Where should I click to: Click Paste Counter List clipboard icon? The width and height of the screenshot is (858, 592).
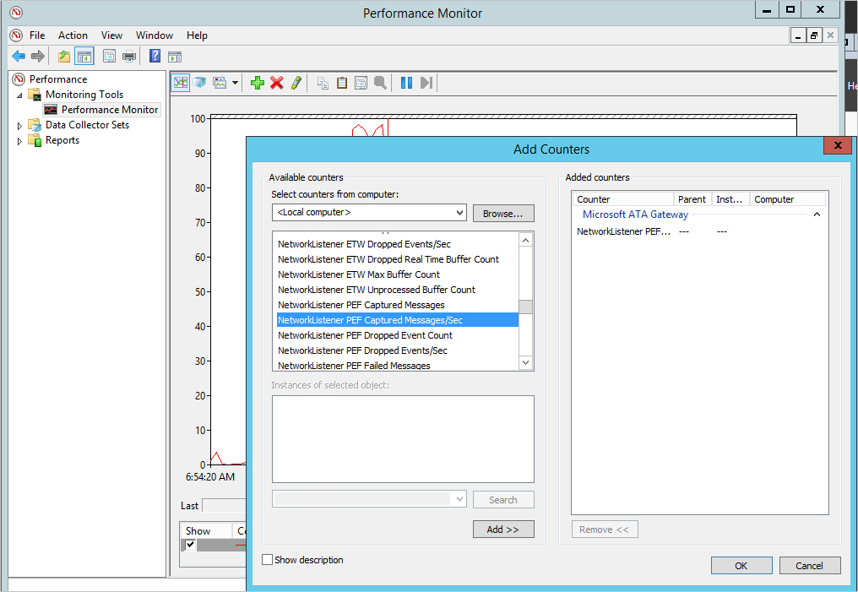[x=342, y=83]
